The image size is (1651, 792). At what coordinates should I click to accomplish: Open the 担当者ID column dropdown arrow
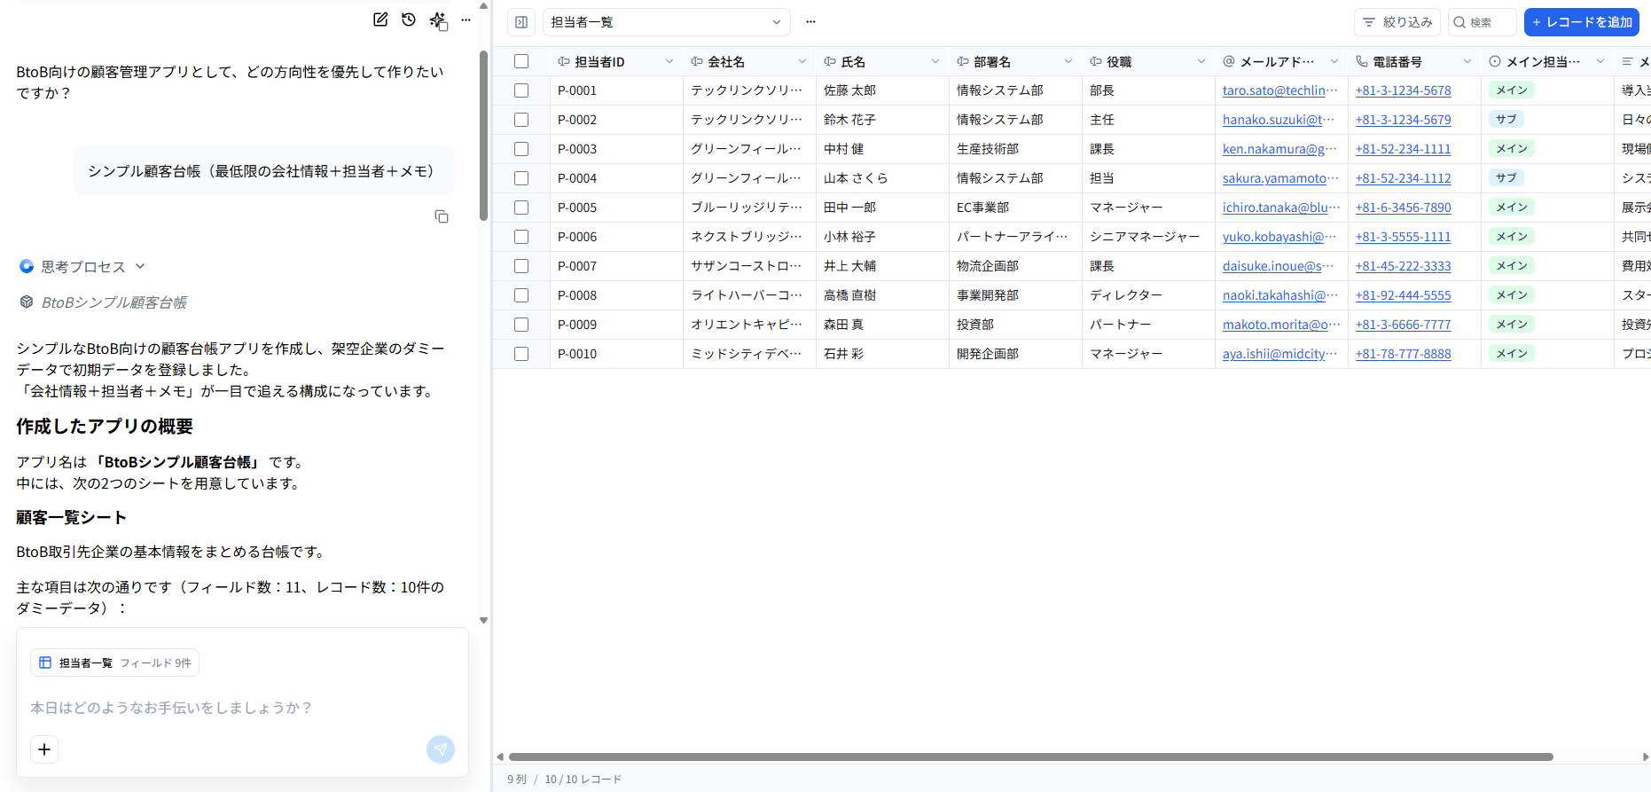[669, 61]
